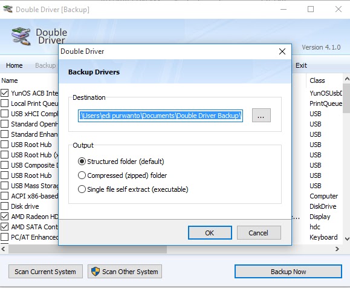Toggle the Standard OpenHCD checkbox

(x=4, y=124)
